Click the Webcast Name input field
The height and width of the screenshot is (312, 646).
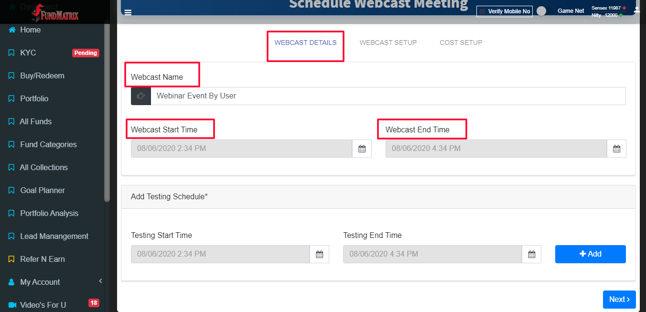388,96
